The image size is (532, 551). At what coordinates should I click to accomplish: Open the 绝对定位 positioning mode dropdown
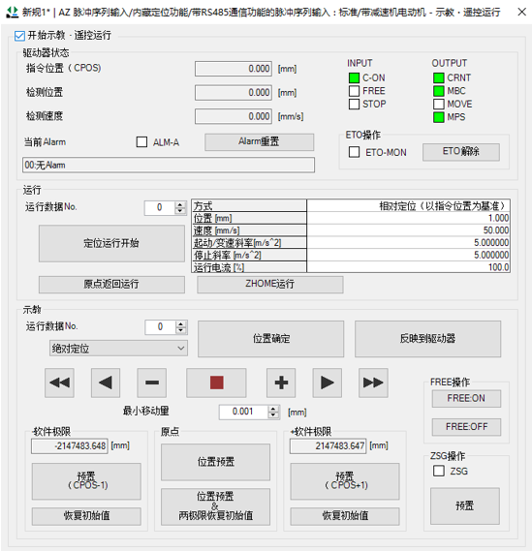point(118,349)
